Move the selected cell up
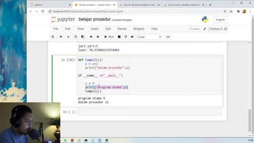Viewport: 254px width, 143px height. click(91, 37)
